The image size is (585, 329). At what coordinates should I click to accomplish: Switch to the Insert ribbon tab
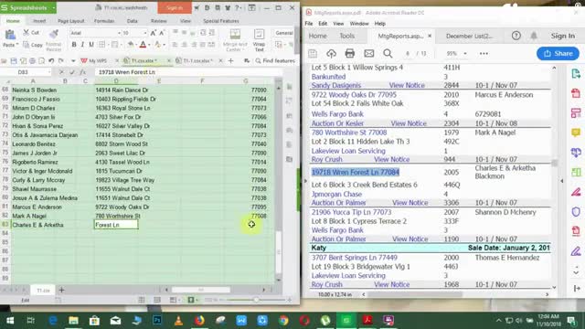click(x=39, y=21)
